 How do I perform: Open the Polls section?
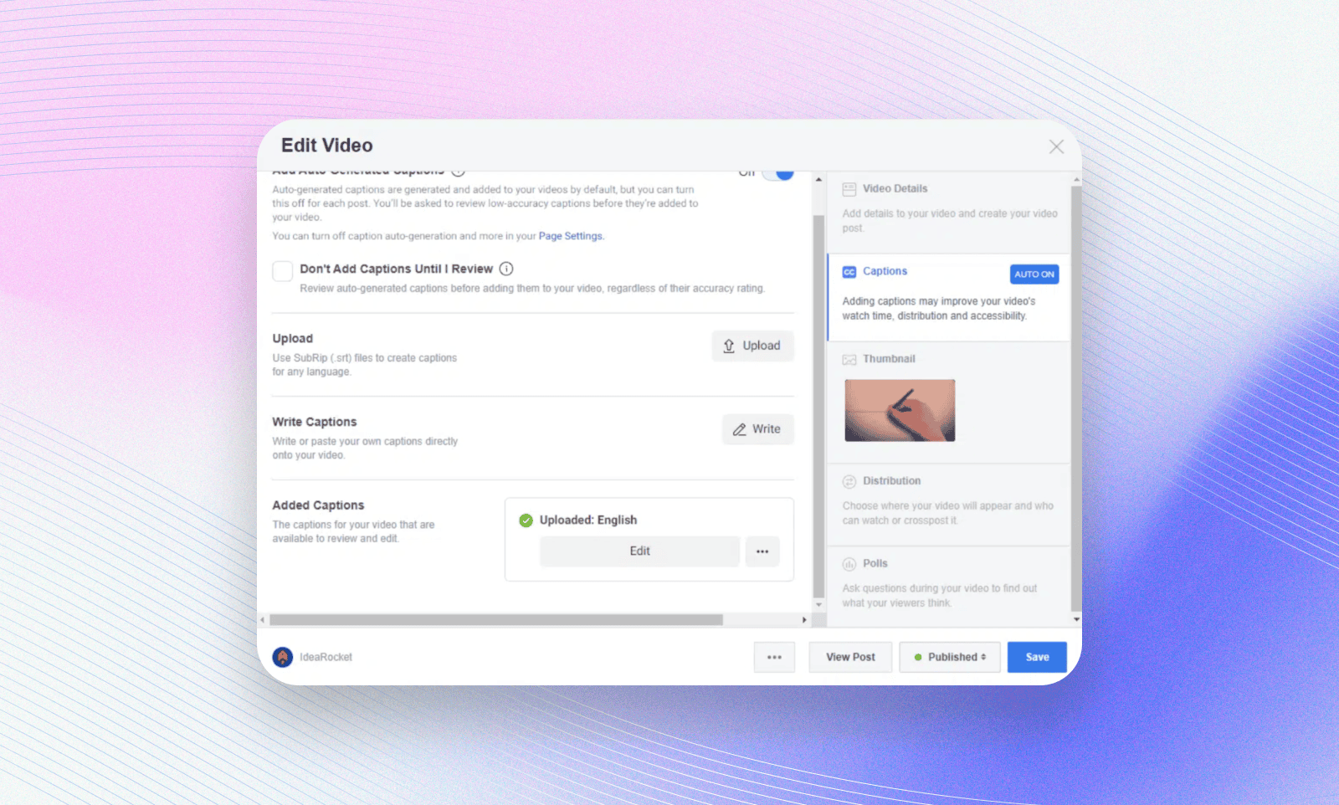(x=948, y=586)
